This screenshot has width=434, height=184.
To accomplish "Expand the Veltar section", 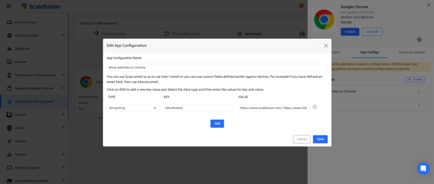I will 63,128.
